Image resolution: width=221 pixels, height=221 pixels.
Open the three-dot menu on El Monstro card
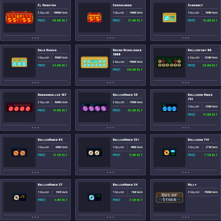pos(35,38)
